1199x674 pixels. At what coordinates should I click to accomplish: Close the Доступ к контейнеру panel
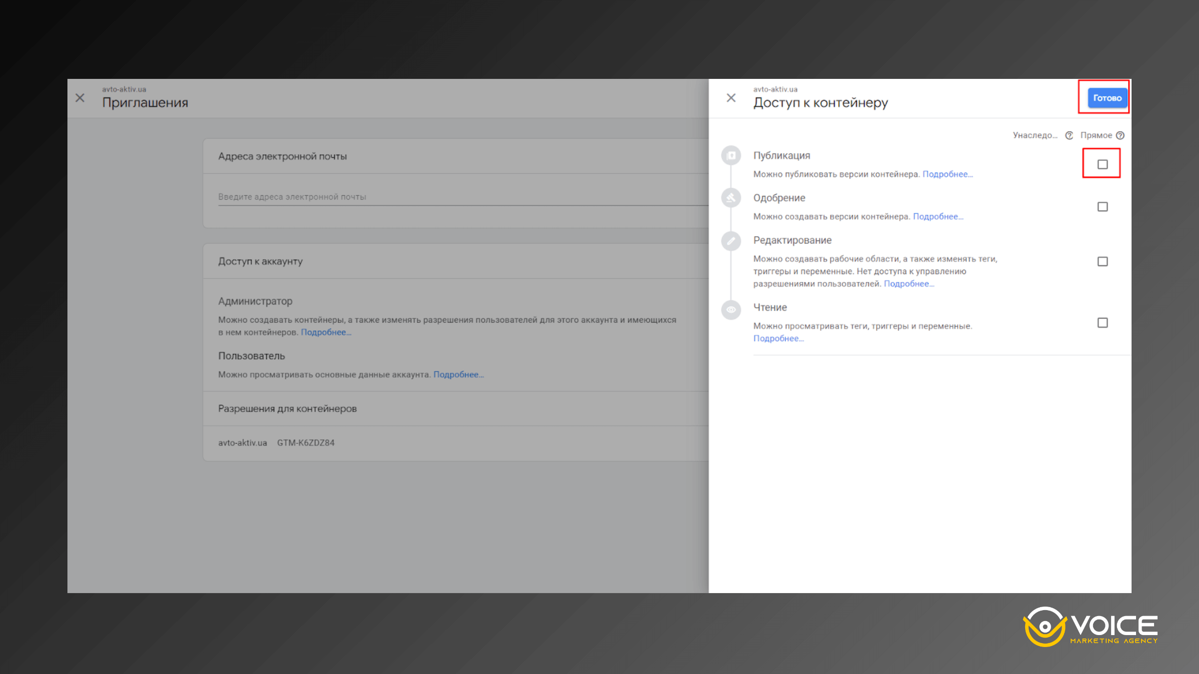point(731,98)
